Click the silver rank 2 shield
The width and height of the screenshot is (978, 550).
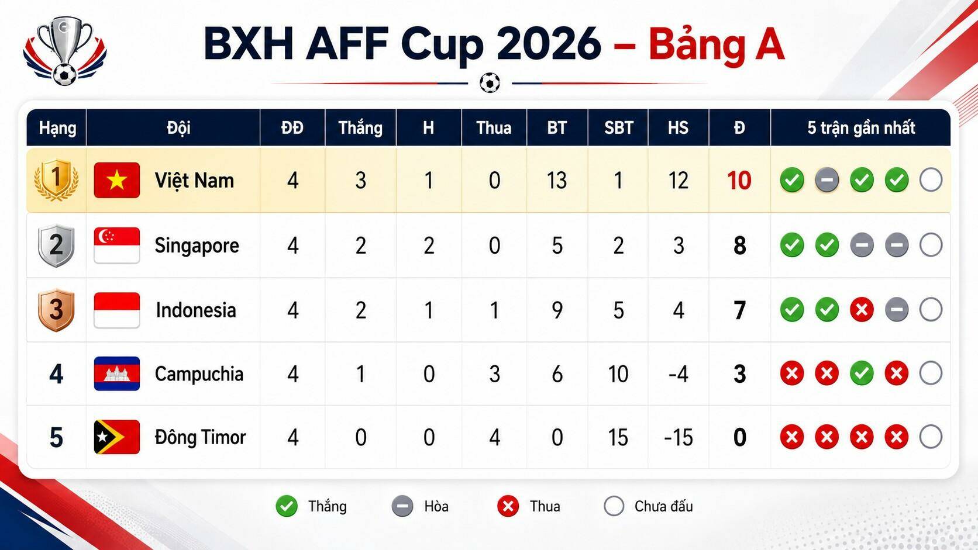tap(56, 245)
